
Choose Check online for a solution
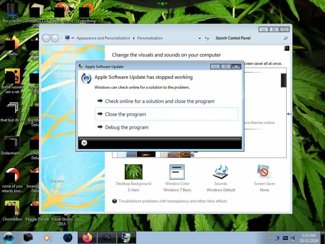(x=166, y=101)
